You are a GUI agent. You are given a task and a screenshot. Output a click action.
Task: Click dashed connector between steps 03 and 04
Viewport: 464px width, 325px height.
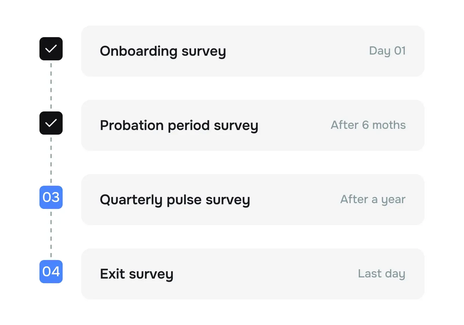click(51, 234)
